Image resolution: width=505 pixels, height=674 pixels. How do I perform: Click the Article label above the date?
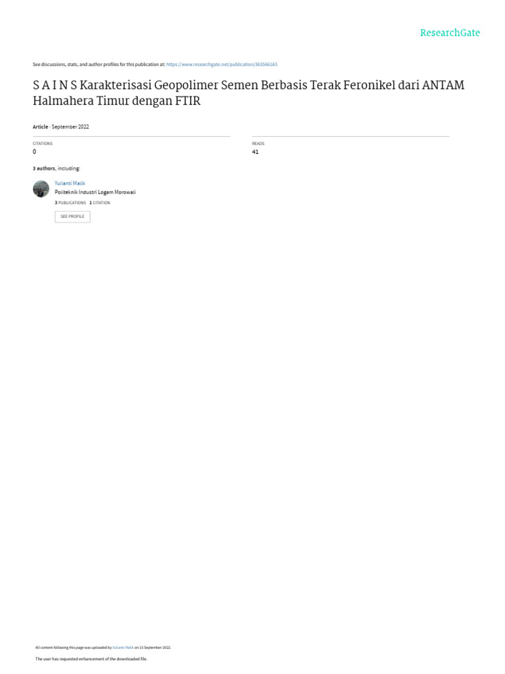tap(40, 127)
